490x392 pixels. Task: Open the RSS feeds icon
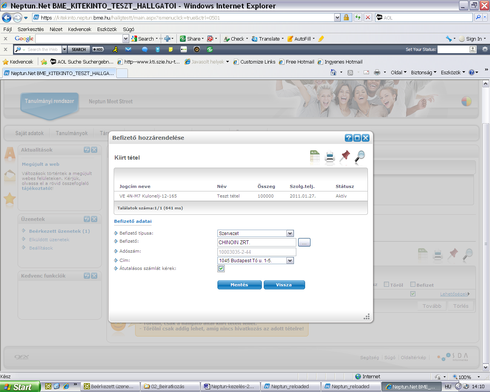(x=350, y=73)
